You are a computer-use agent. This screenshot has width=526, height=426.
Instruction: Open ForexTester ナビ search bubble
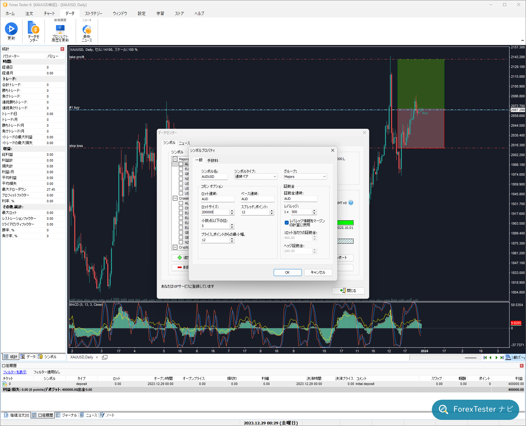tap(476, 409)
